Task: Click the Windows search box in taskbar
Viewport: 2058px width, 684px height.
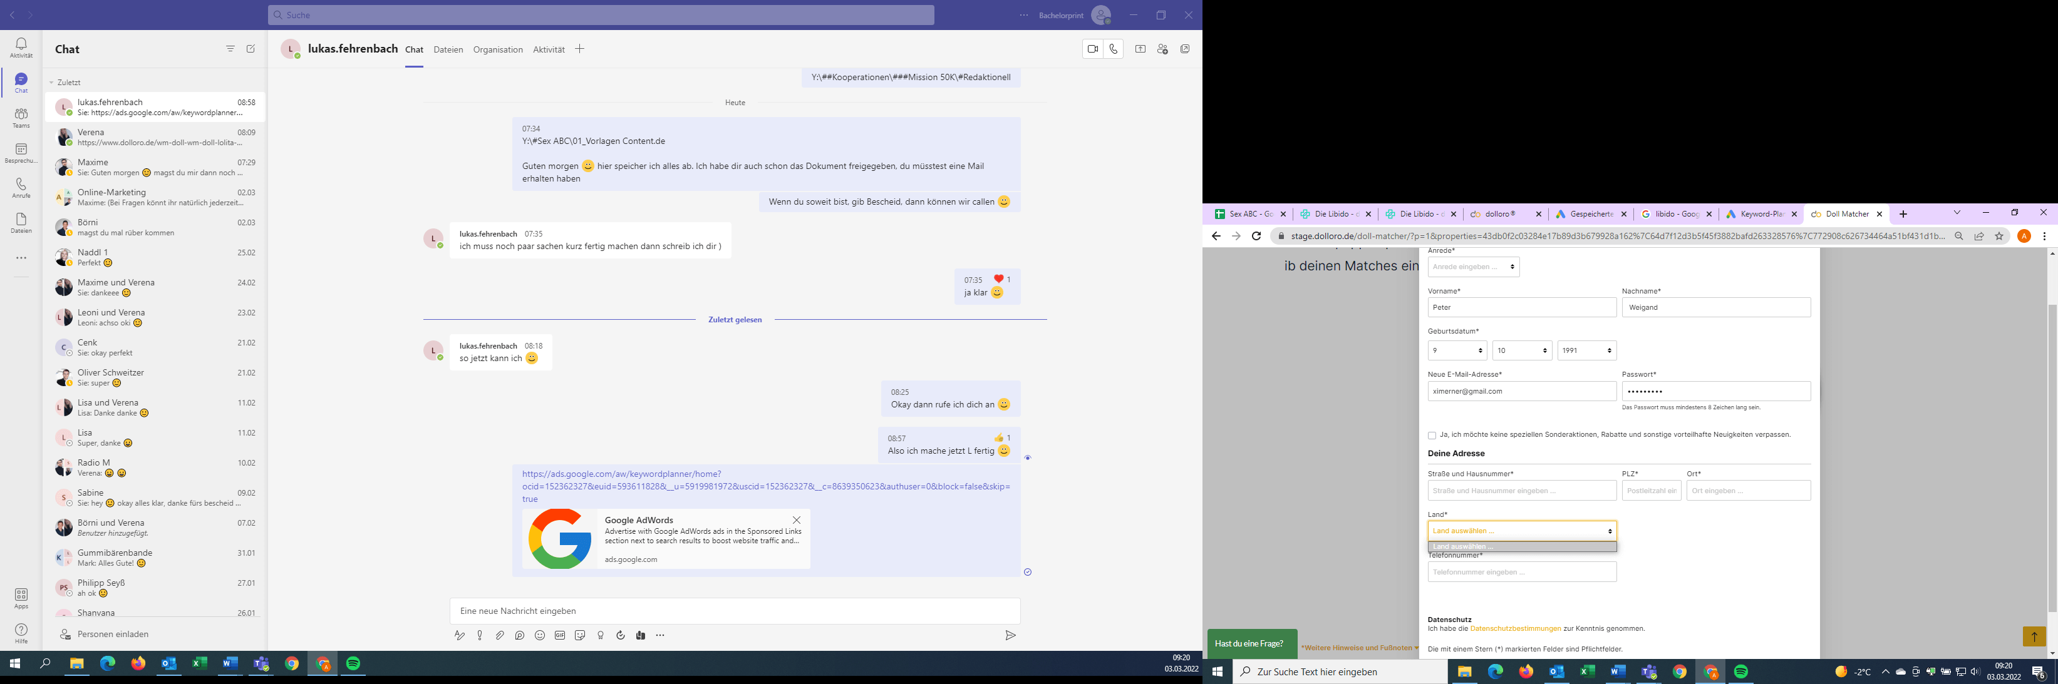Action: click(1340, 672)
